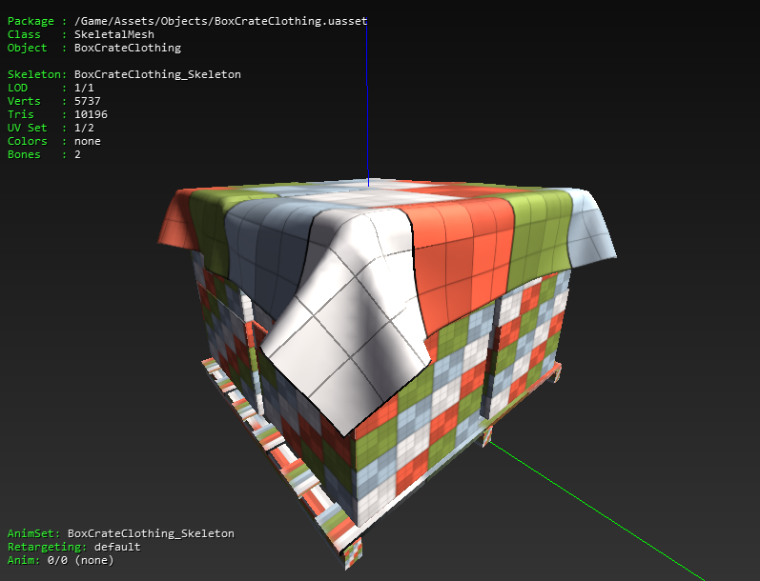Click the BoxCrateClothing object name
Screen dimensions: 760x581
pyautogui.click(x=128, y=48)
